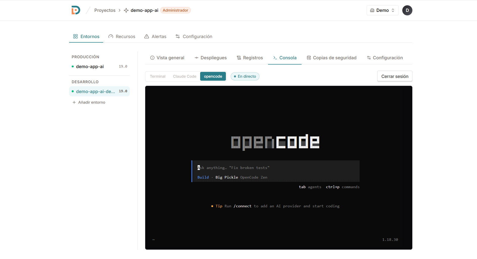Image resolution: width=477 pixels, height=259 pixels.
Task: Click the Administrador role badge
Action: 175,10
